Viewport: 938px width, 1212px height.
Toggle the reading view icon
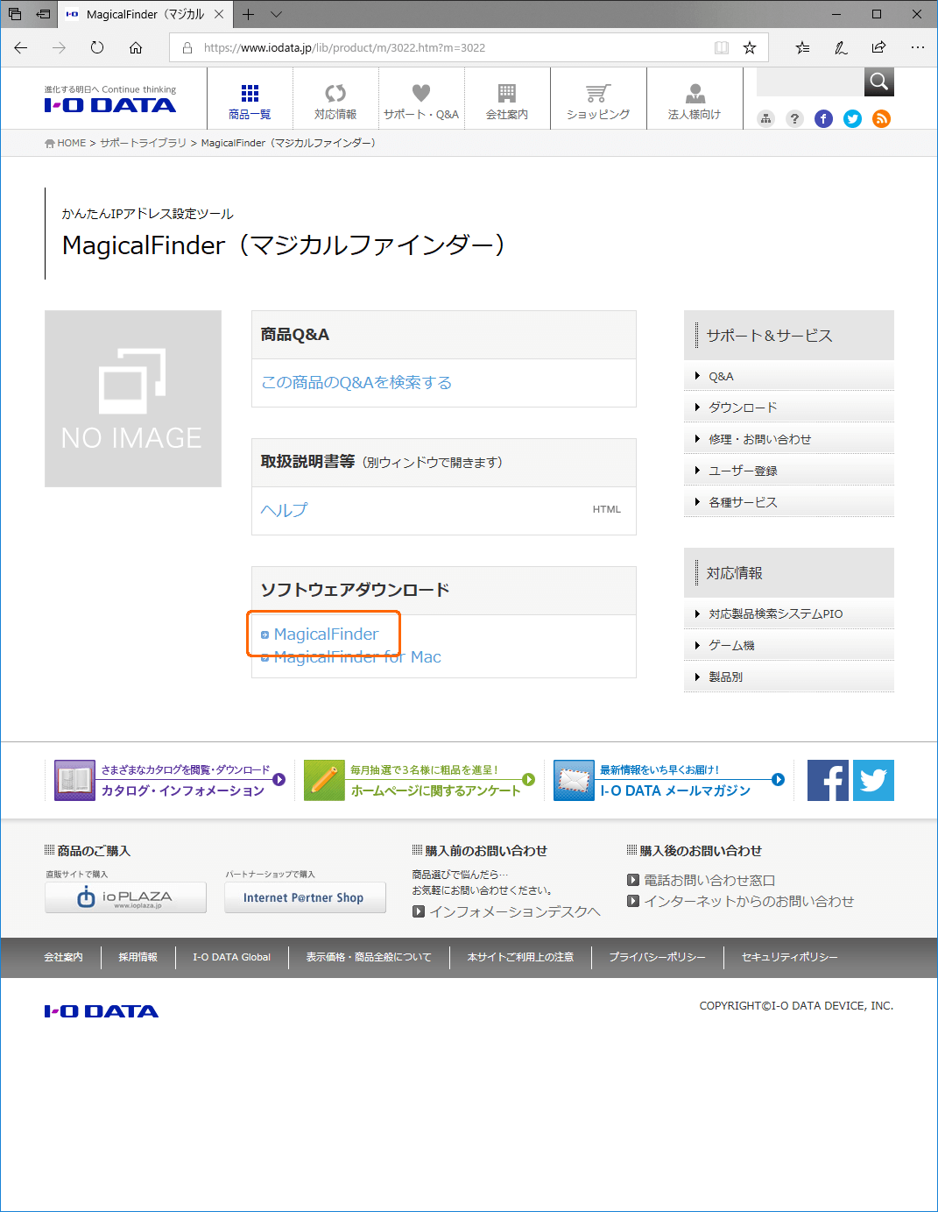click(721, 48)
